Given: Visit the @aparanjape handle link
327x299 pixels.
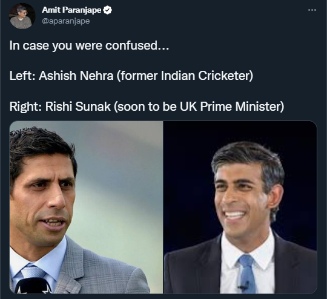Looking at the screenshot, I should [x=65, y=21].
